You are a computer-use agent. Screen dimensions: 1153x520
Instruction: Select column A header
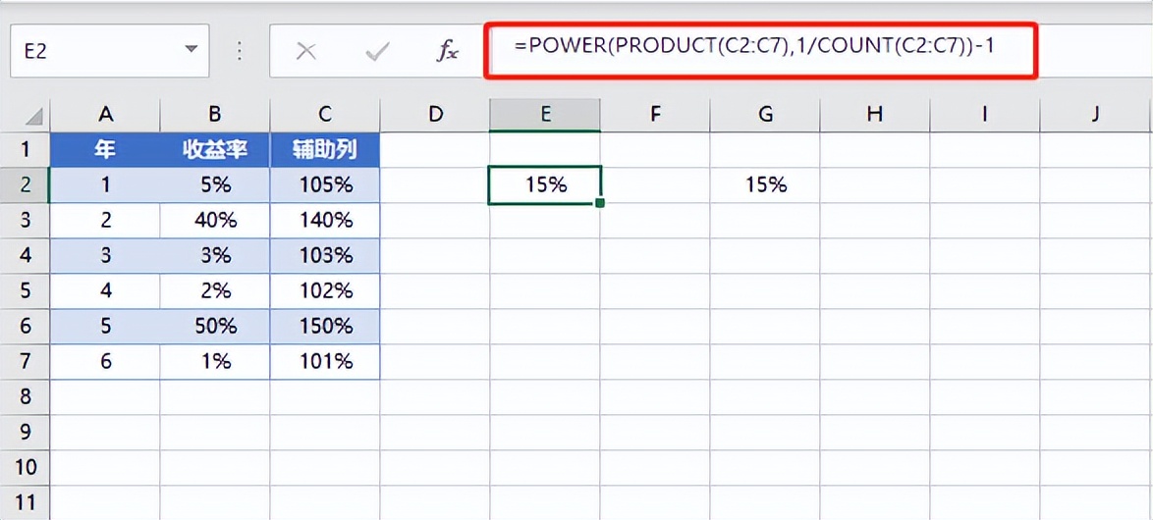(105, 114)
